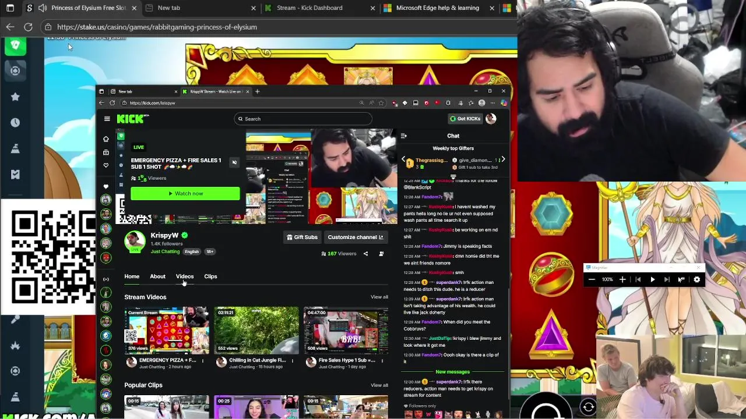This screenshot has height=419, width=746.
Task: Zoom out with Magnifier minus button
Action: (x=592, y=280)
